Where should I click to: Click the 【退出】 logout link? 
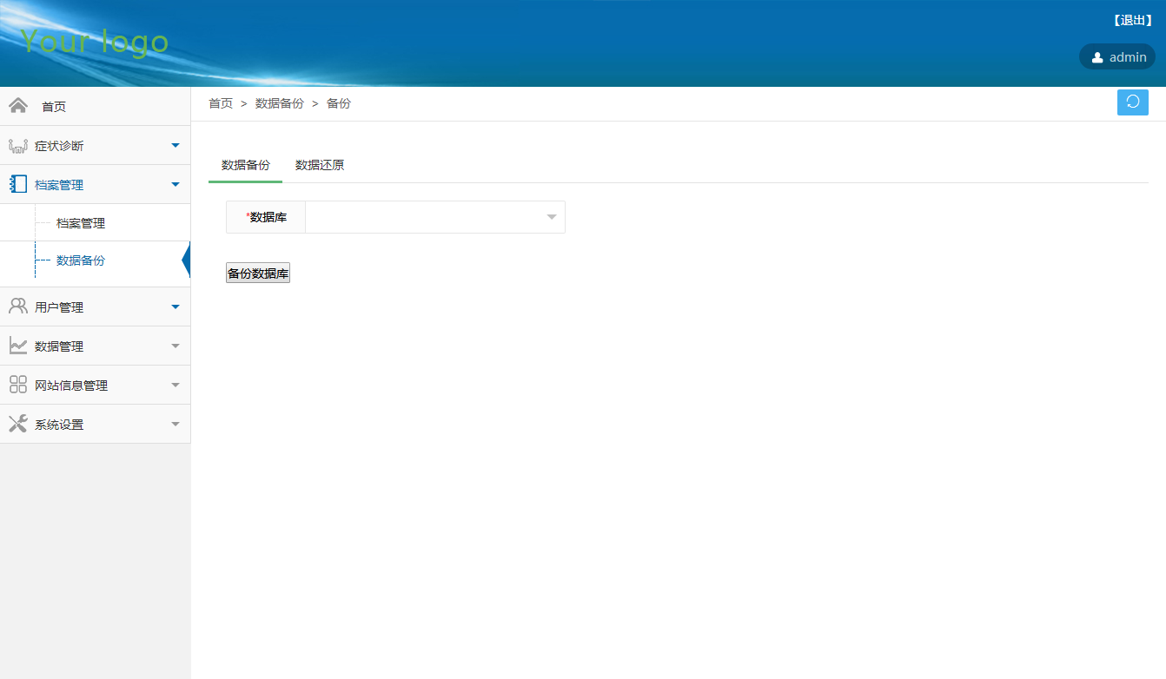point(1132,21)
